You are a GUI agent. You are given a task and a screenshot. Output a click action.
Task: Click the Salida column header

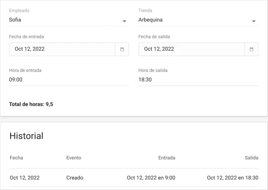click(251, 158)
